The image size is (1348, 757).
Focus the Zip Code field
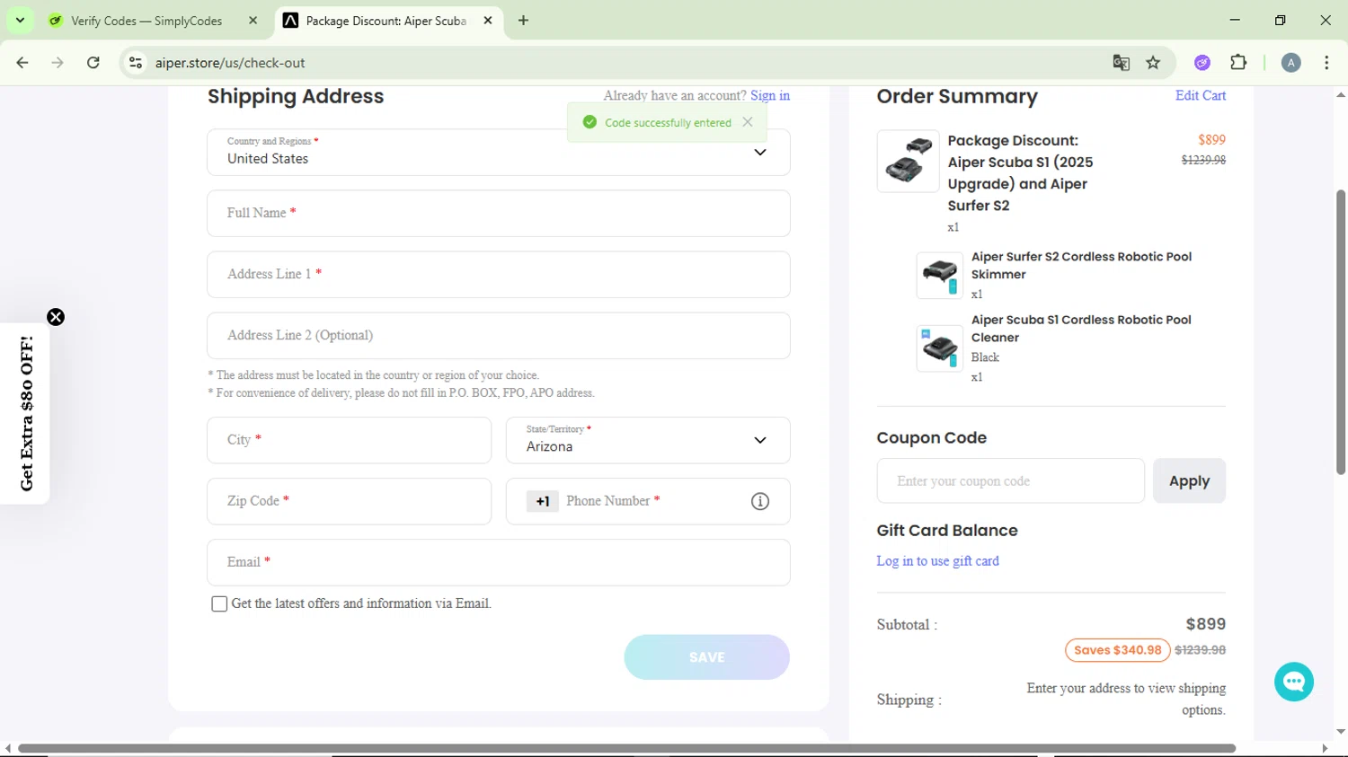[349, 501]
